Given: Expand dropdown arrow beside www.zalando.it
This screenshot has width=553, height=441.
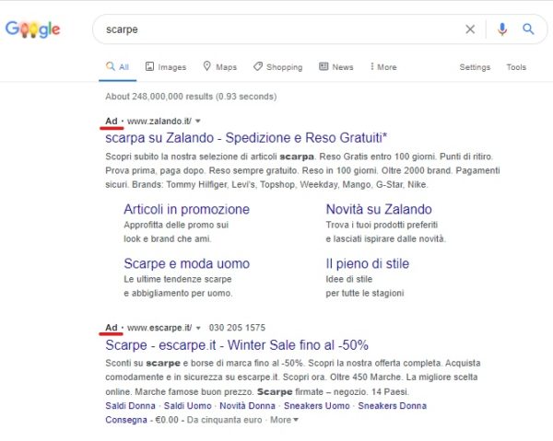Looking at the screenshot, I should point(198,122).
